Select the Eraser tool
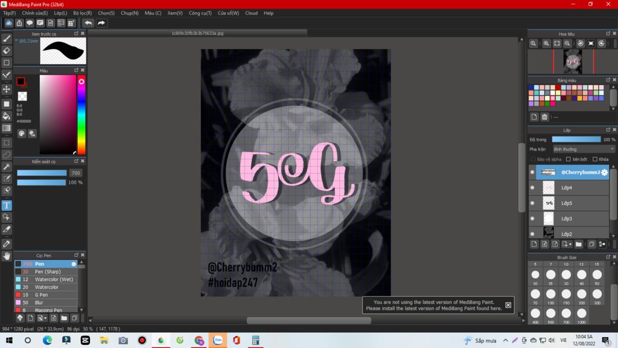The height and width of the screenshot is (348, 618). [x=7, y=51]
